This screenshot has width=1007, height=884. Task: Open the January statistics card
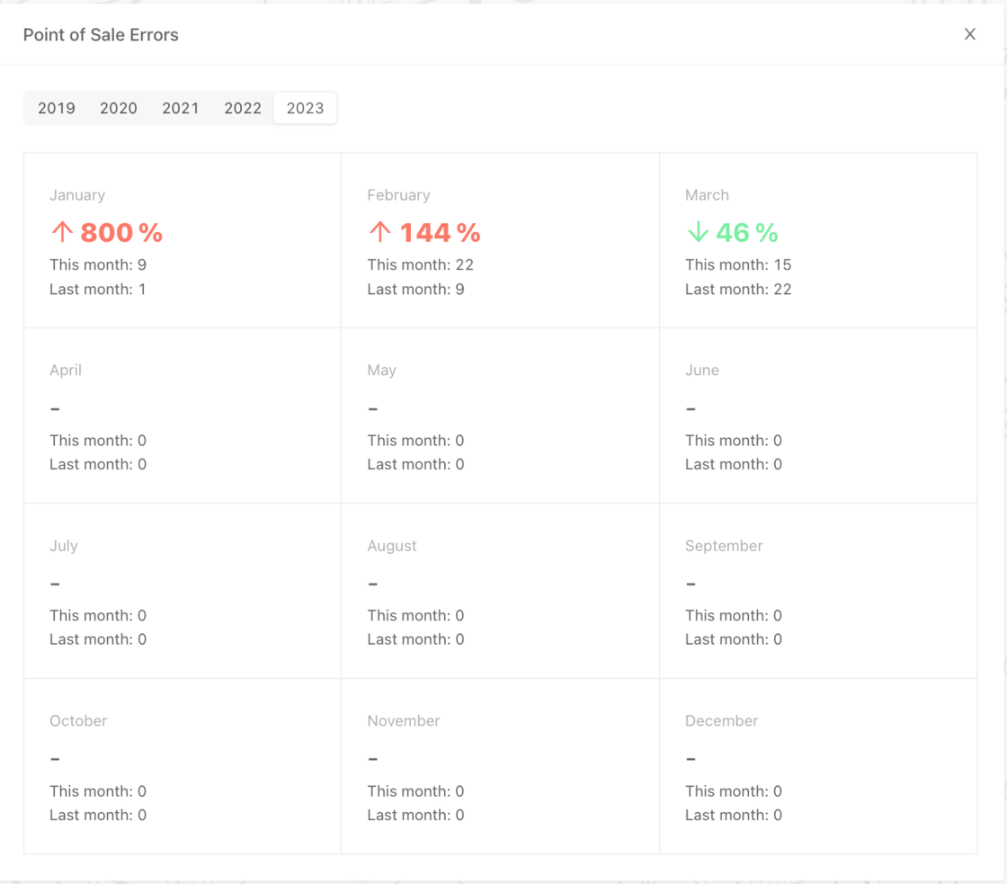click(x=182, y=240)
